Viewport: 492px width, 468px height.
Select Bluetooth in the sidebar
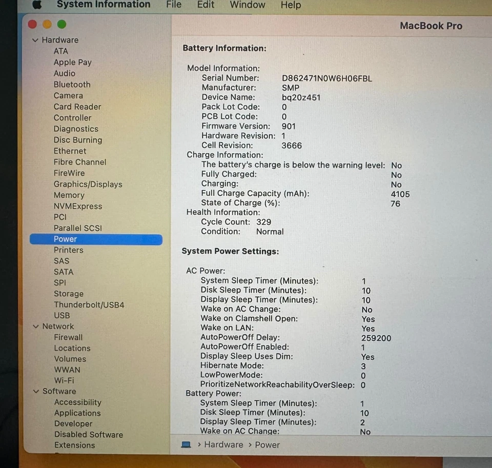click(x=72, y=84)
